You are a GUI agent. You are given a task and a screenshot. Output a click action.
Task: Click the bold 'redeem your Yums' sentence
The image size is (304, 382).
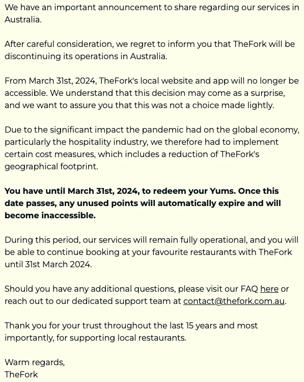143,203
